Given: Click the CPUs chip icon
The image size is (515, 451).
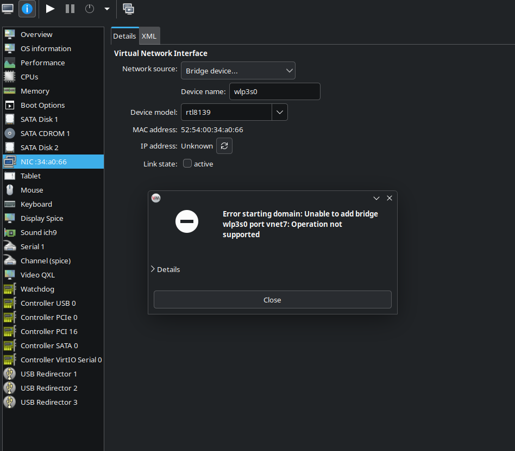Looking at the screenshot, I should [x=10, y=77].
